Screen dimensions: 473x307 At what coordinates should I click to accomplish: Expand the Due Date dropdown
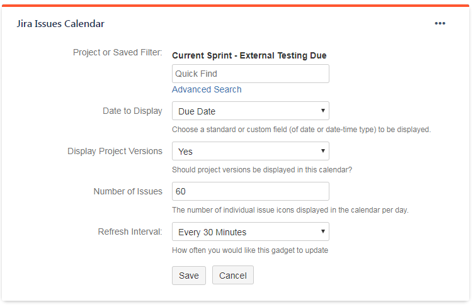pyautogui.click(x=250, y=111)
